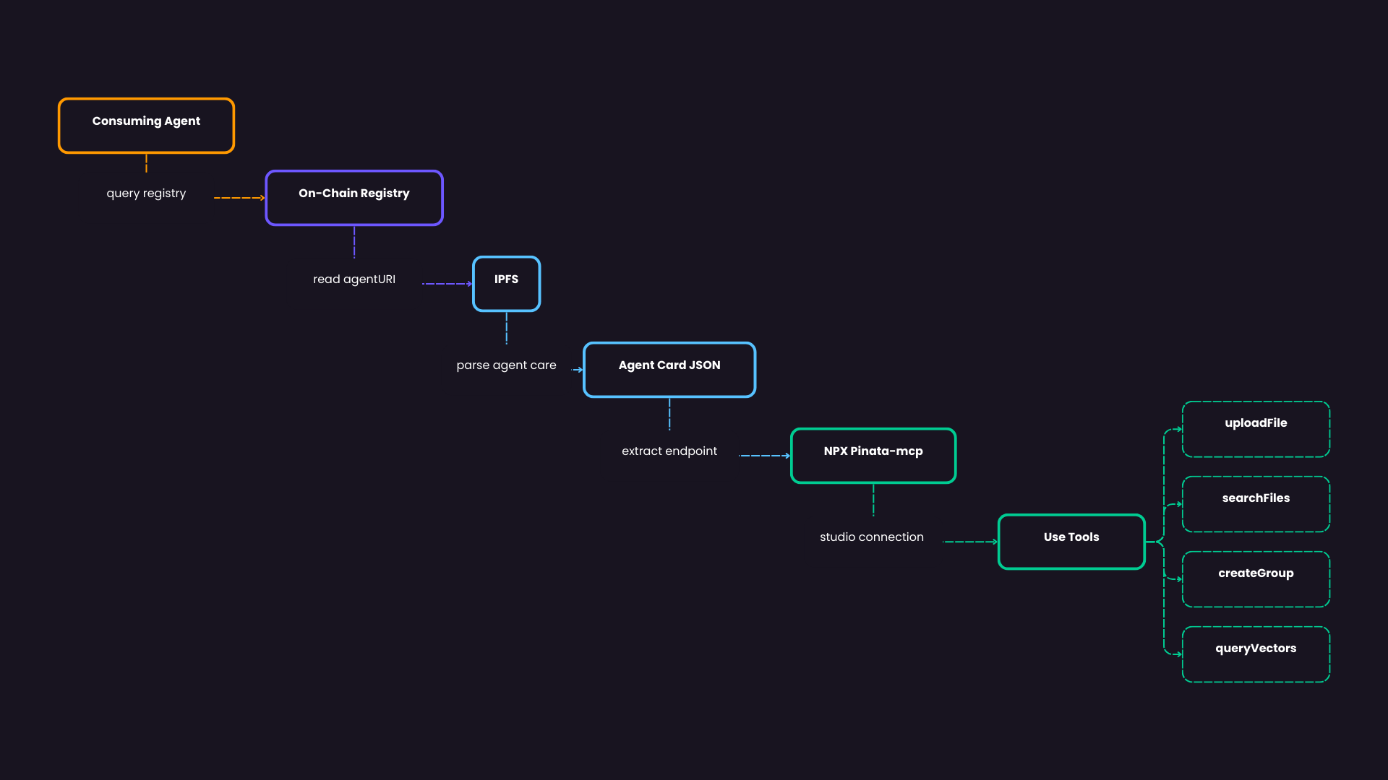Click the Use Tools node

click(1071, 541)
